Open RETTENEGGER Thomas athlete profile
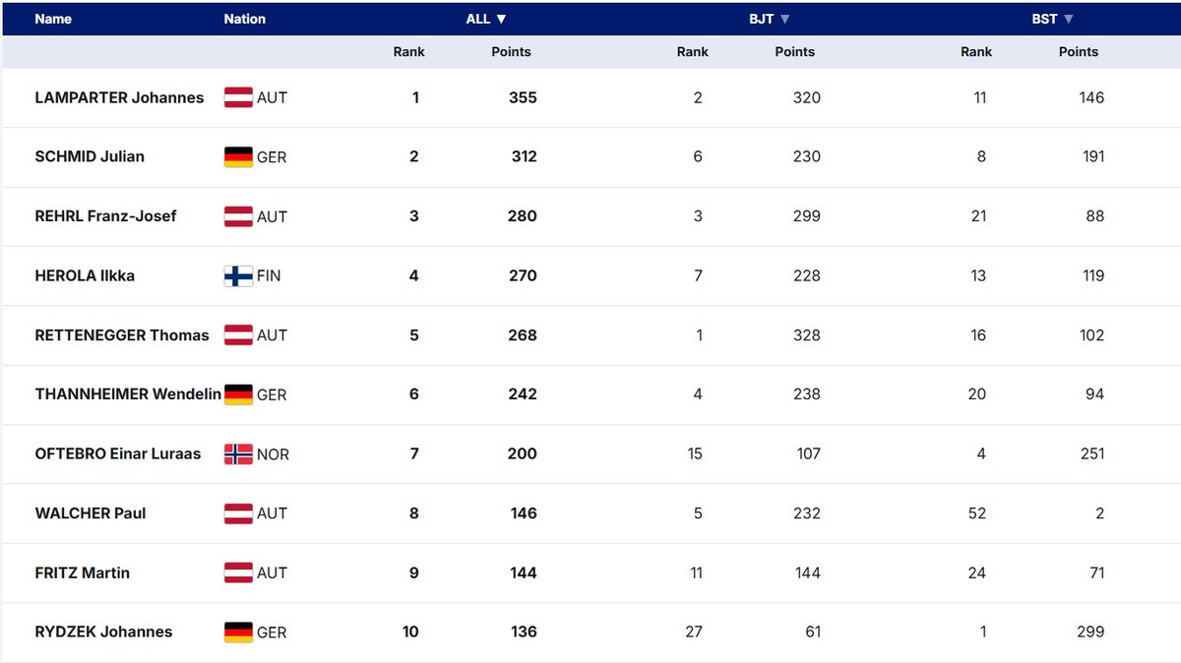 click(122, 334)
